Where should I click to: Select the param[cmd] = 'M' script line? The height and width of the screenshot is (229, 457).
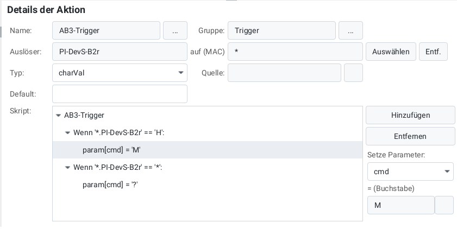[x=111, y=150]
